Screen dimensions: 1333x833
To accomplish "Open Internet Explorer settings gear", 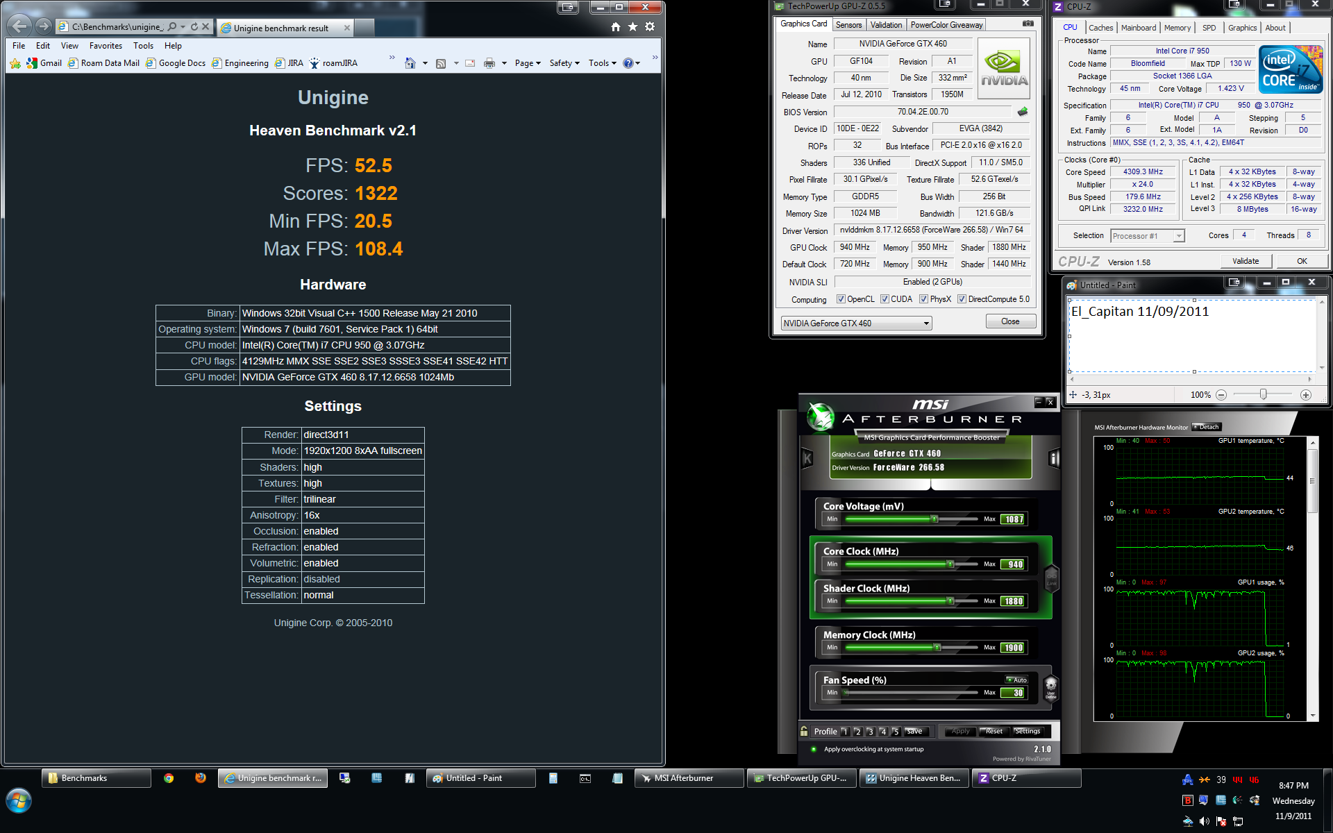I will click(x=650, y=27).
